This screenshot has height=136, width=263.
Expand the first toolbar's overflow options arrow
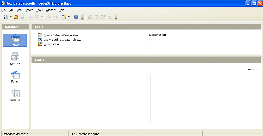82,17
